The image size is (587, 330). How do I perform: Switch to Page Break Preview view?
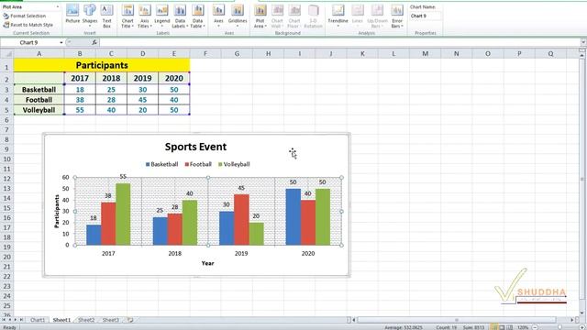pyautogui.click(x=510, y=327)
